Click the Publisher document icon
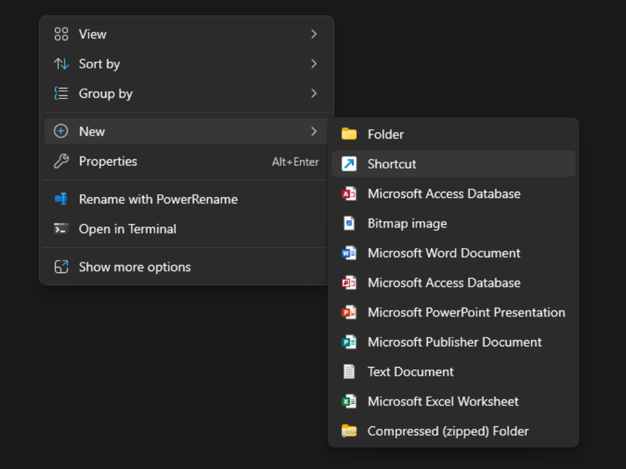 coord(349,343)
